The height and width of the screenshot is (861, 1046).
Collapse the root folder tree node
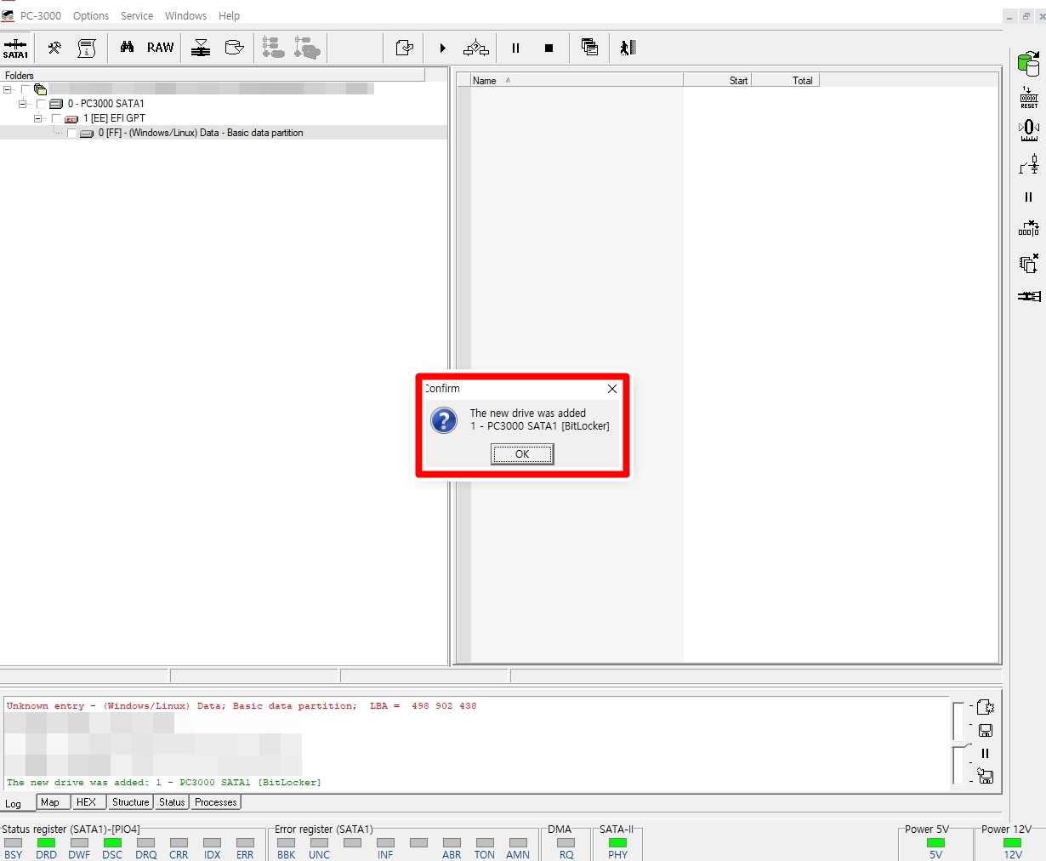(x=8, y=89)
